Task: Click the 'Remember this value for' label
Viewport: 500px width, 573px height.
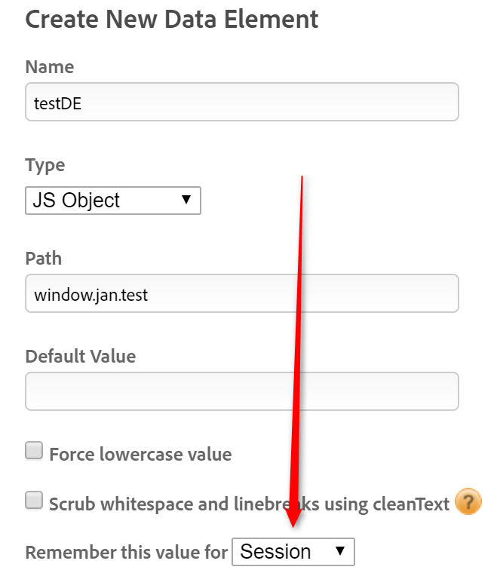Action: (127, 553)
